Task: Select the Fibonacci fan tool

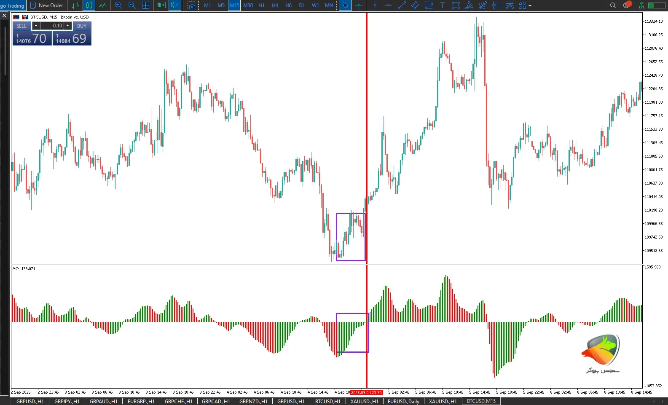Action: (483, 5)
